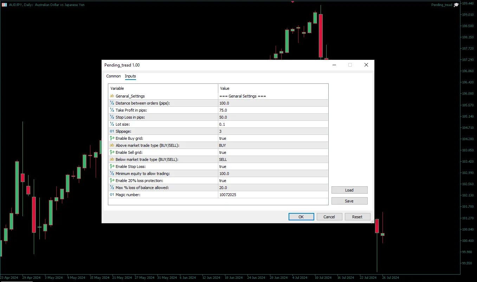Open the Enable Sell grid value dropdown
This screenshot has width=477, height=282.
tap(246, 152)
